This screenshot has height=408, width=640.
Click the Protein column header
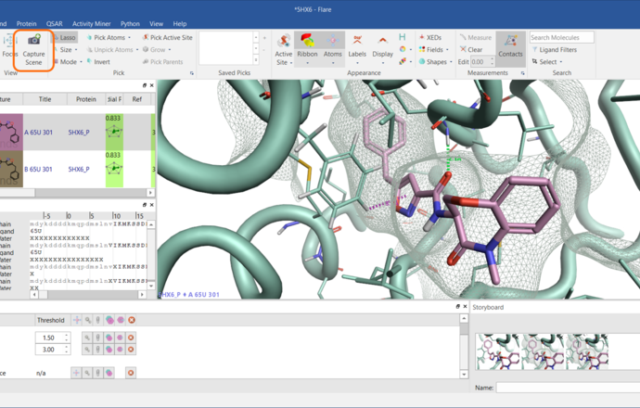pos(85,99)
